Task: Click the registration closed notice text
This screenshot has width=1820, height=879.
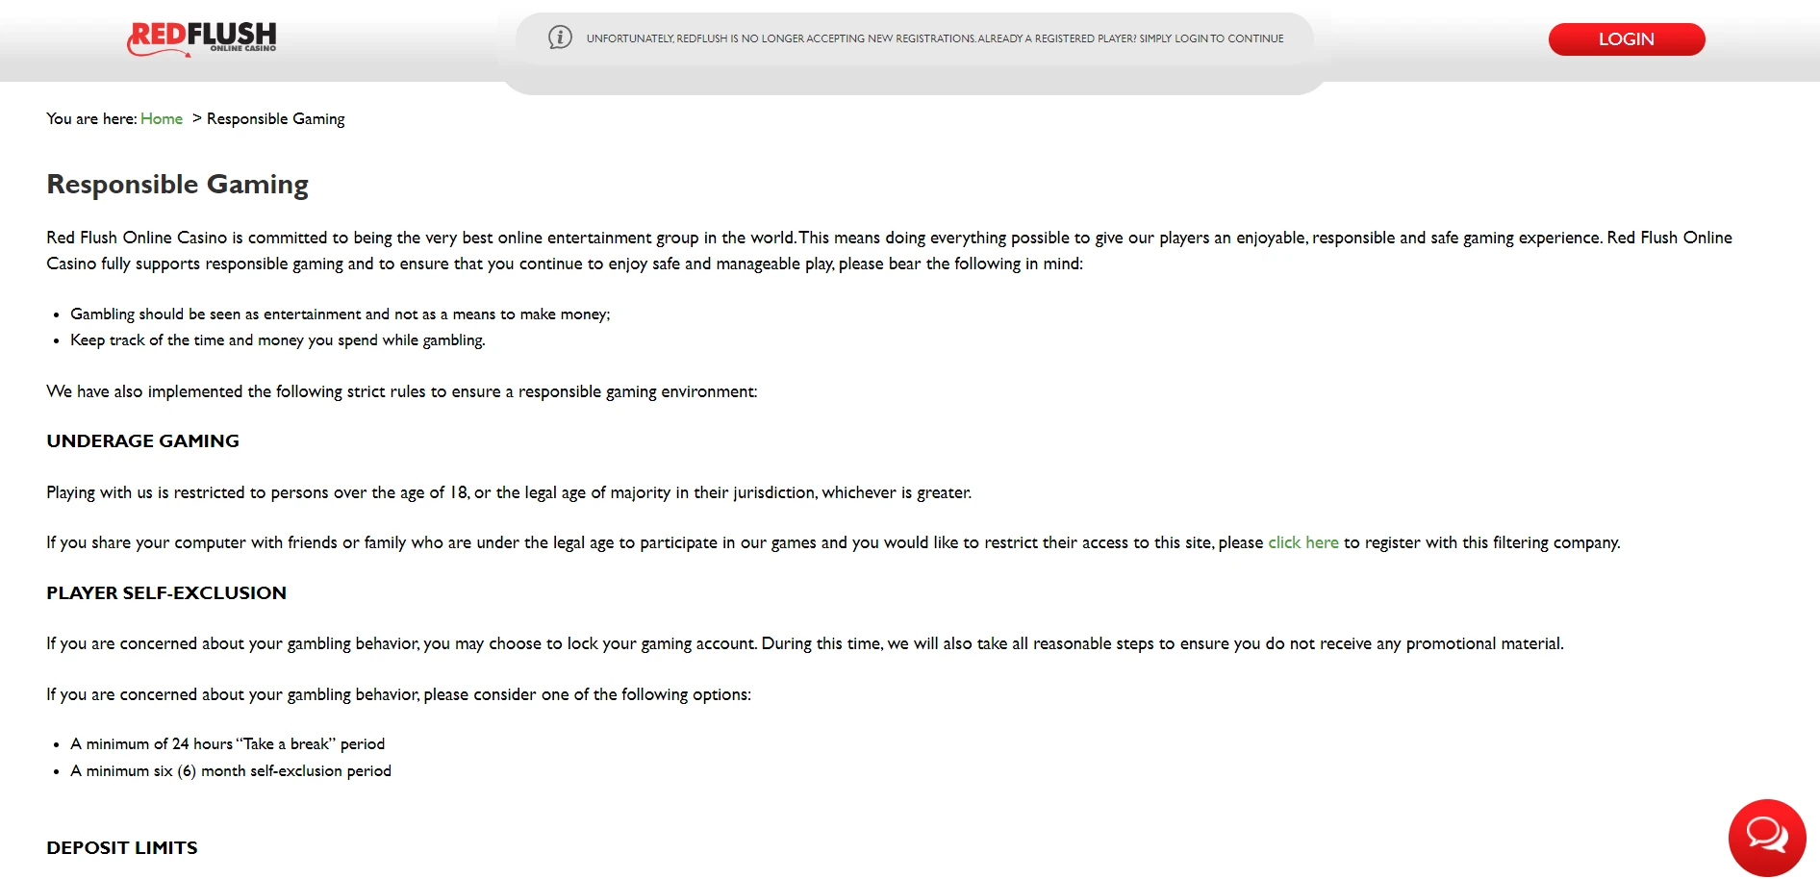Action: tap(935, 38)
